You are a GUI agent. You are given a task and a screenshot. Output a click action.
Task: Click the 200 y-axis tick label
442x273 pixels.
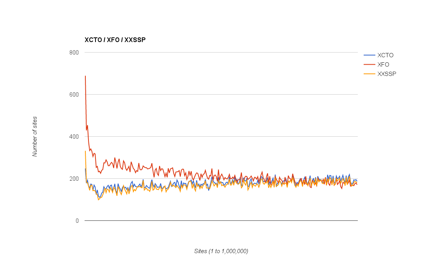(x=74, y=179)
